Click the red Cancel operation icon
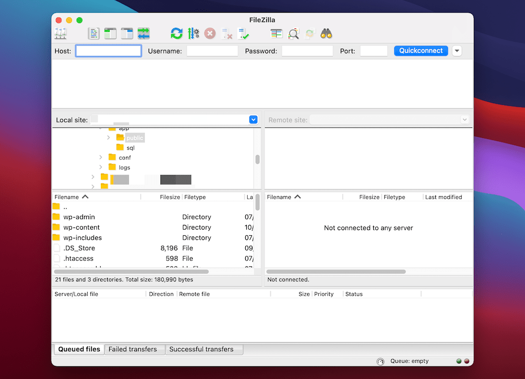 [210, 34]
